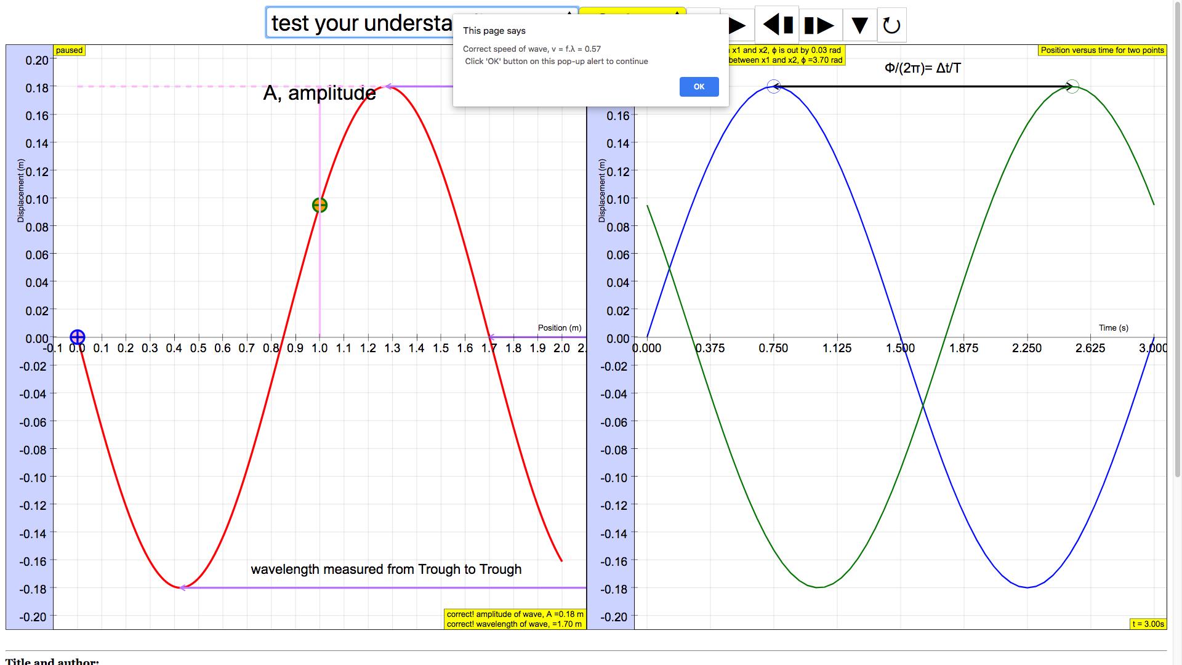Click the blue peak marker circle at 0.750 s
The image size is (1182, 665).
point(774,87)
